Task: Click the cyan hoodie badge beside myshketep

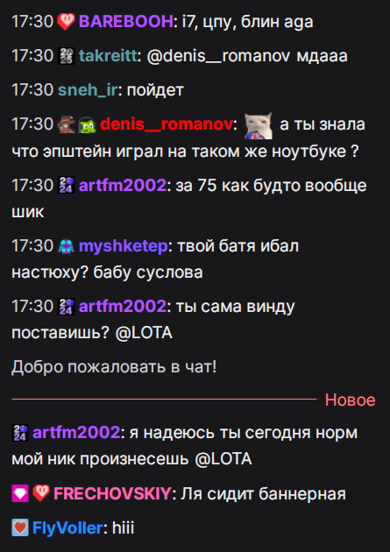Action: click(x=67, y=245)
